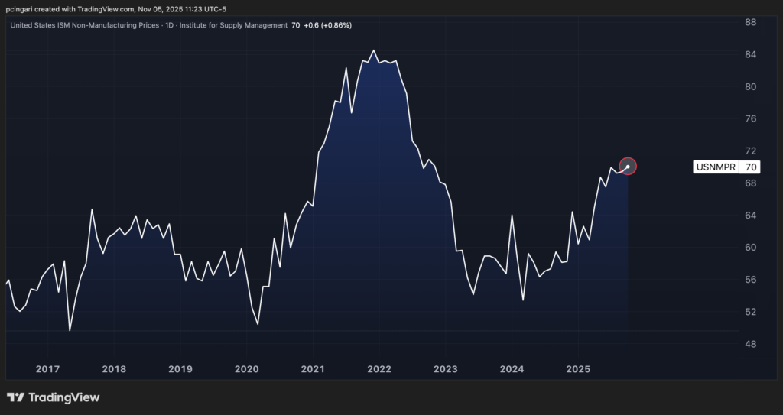Click the current price tag showing 70
This screenshot has width=783, height=415.
(751, 167)
